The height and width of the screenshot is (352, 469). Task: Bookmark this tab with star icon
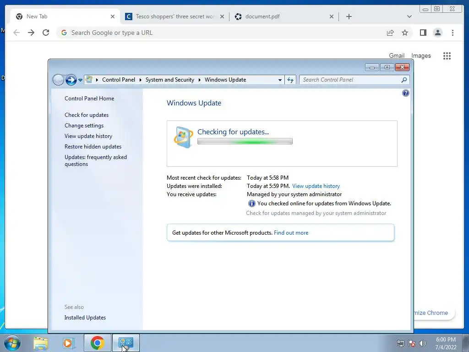pos(405,33)
